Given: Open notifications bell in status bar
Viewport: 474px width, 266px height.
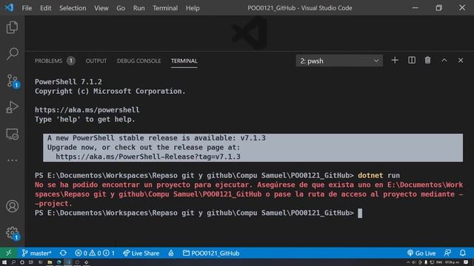Looking at the screenshot, I should (x=463, y=253).
